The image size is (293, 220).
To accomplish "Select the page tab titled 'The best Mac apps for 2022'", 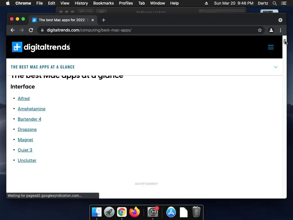I will click(x=63, y=20).
